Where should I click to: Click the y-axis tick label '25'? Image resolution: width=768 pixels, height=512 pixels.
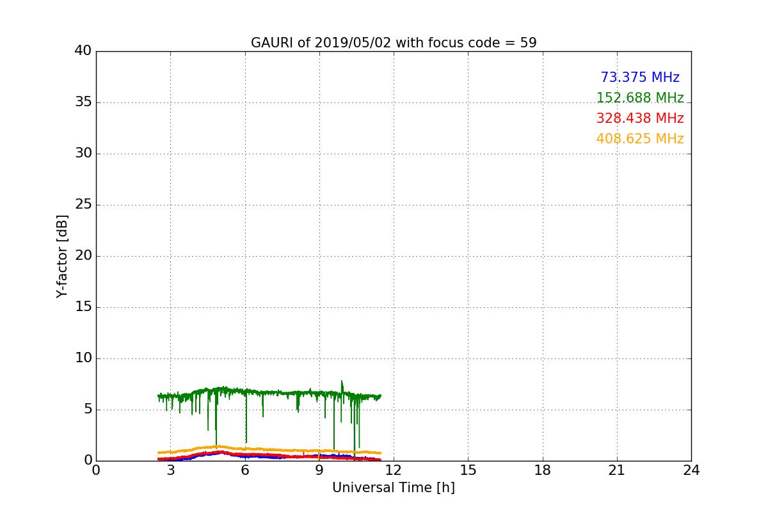click(83, 205)
